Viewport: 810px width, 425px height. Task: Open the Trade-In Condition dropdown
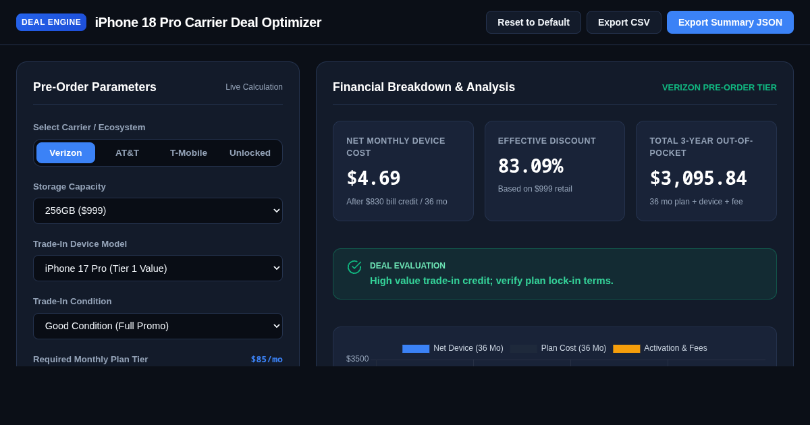click(x=158, y=326)
